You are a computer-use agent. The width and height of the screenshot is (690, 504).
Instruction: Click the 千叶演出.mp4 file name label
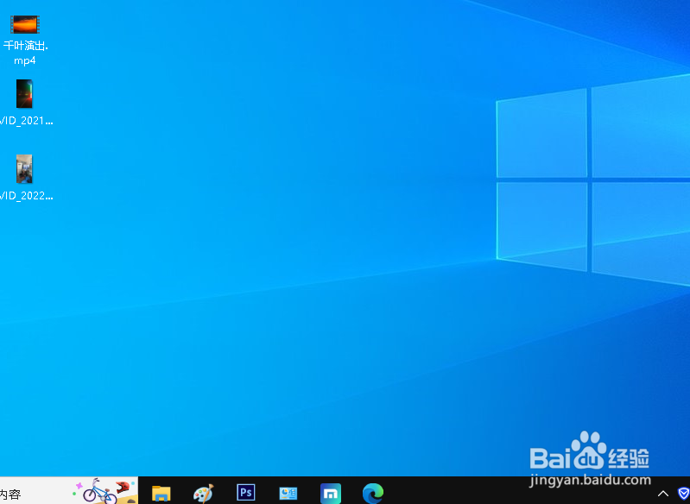[x=25, y=53]
